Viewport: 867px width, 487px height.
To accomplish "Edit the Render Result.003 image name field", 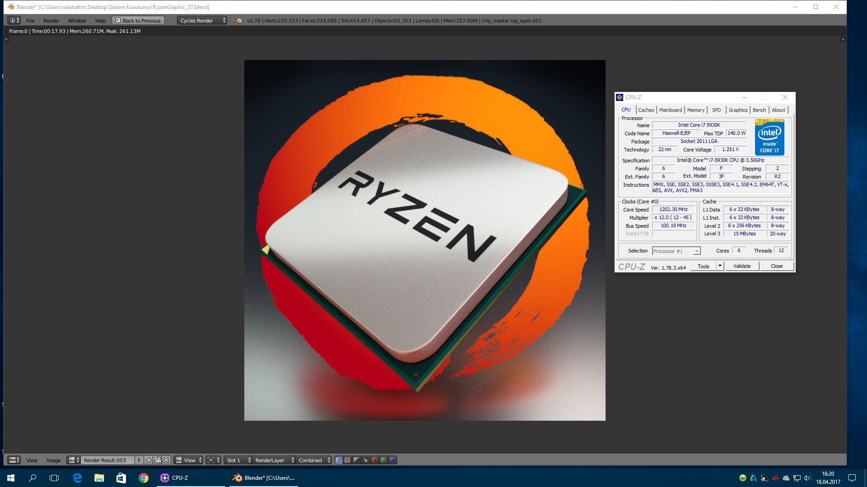I will click(107, 460).
